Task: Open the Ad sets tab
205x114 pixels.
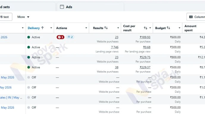Action: (x=27, y=7)
